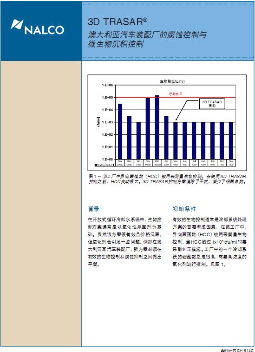Select the 初始条件 section heading
Image resolution: width=255 pixels, height=352 pixels.
point(184,209)
